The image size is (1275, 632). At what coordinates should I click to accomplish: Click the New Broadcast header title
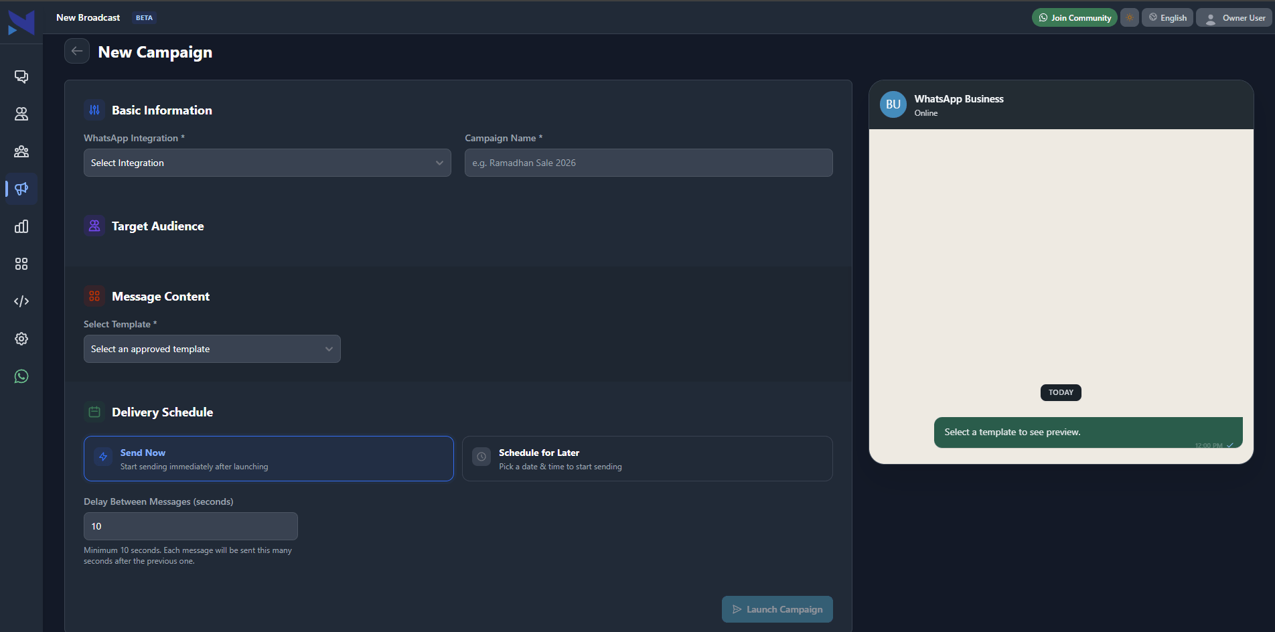click(88, 17)
